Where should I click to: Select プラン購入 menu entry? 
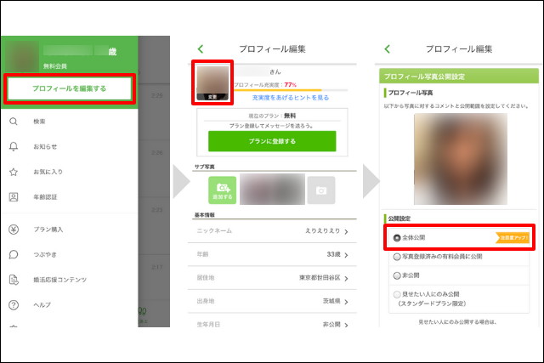click(x=48, y=230)
